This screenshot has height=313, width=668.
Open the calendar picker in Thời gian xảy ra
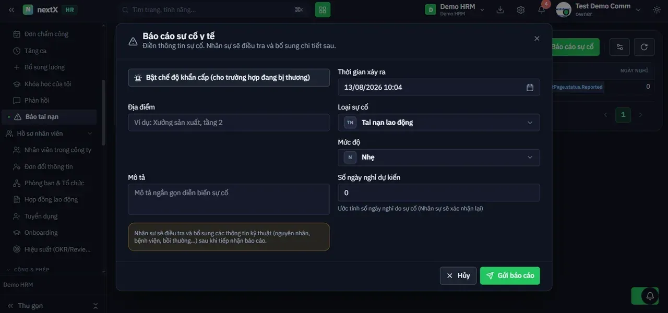click(530, 88)
